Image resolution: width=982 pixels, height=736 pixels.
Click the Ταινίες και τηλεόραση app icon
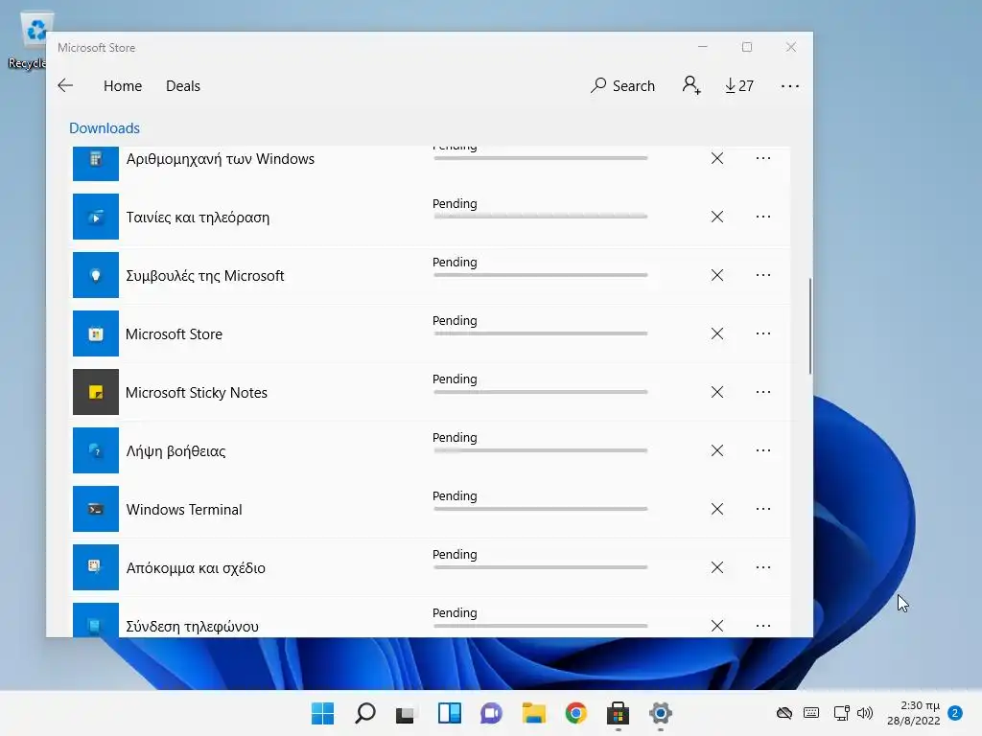[x=96, y=217]
